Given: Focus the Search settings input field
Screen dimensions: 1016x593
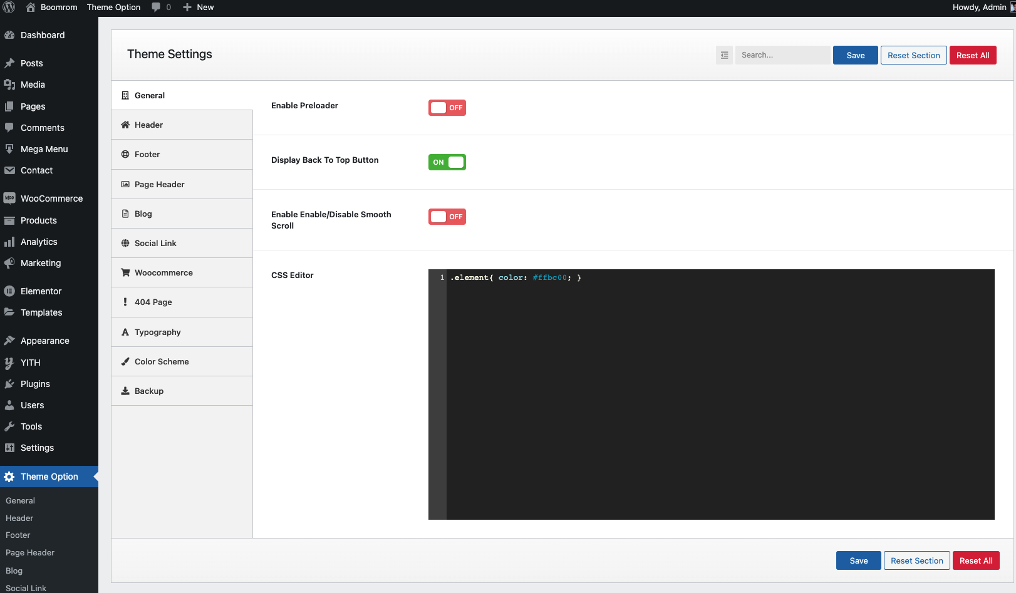Looking at the screenshot, I should pos(783,55).
